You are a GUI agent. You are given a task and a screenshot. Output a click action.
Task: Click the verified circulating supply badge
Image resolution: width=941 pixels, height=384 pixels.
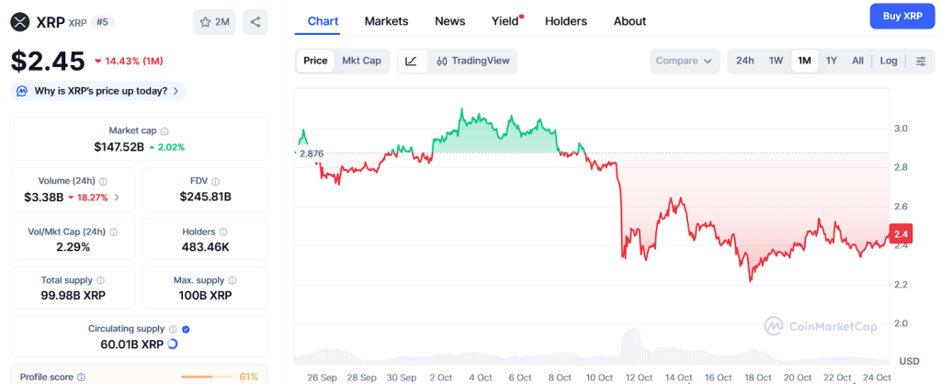coord(186,329)
